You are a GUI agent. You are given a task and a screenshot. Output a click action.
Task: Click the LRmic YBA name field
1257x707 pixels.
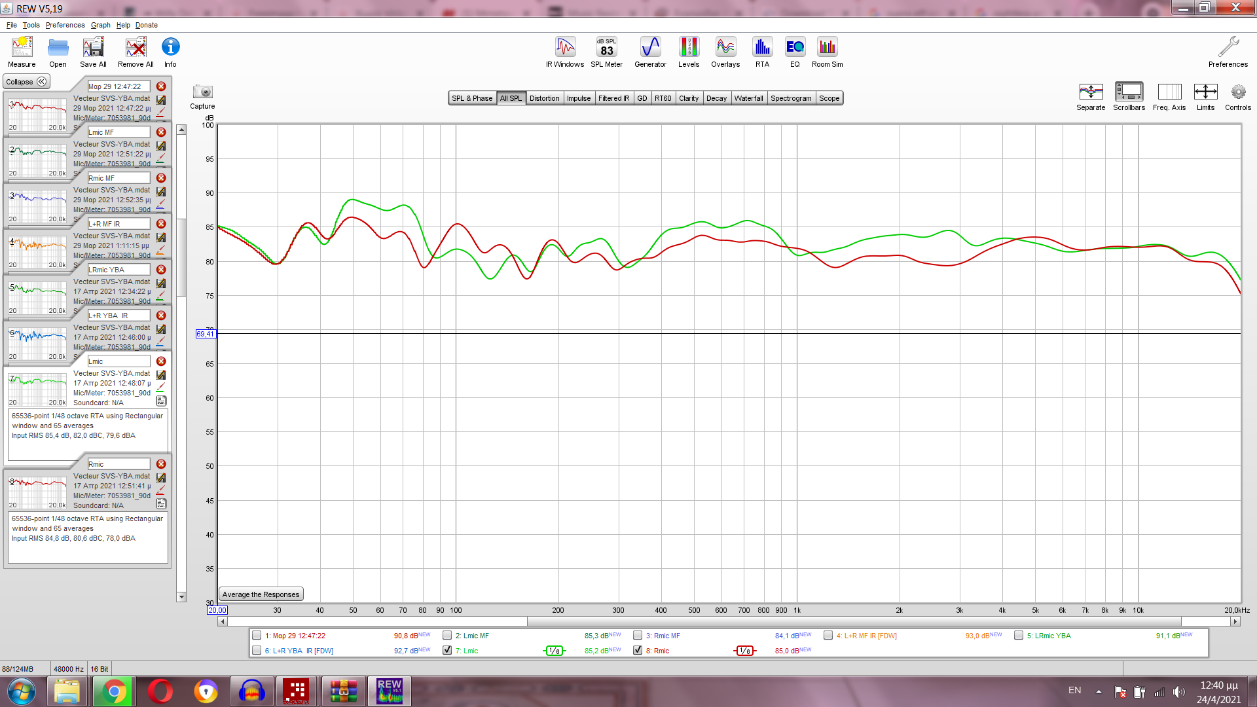click(118, 270)
